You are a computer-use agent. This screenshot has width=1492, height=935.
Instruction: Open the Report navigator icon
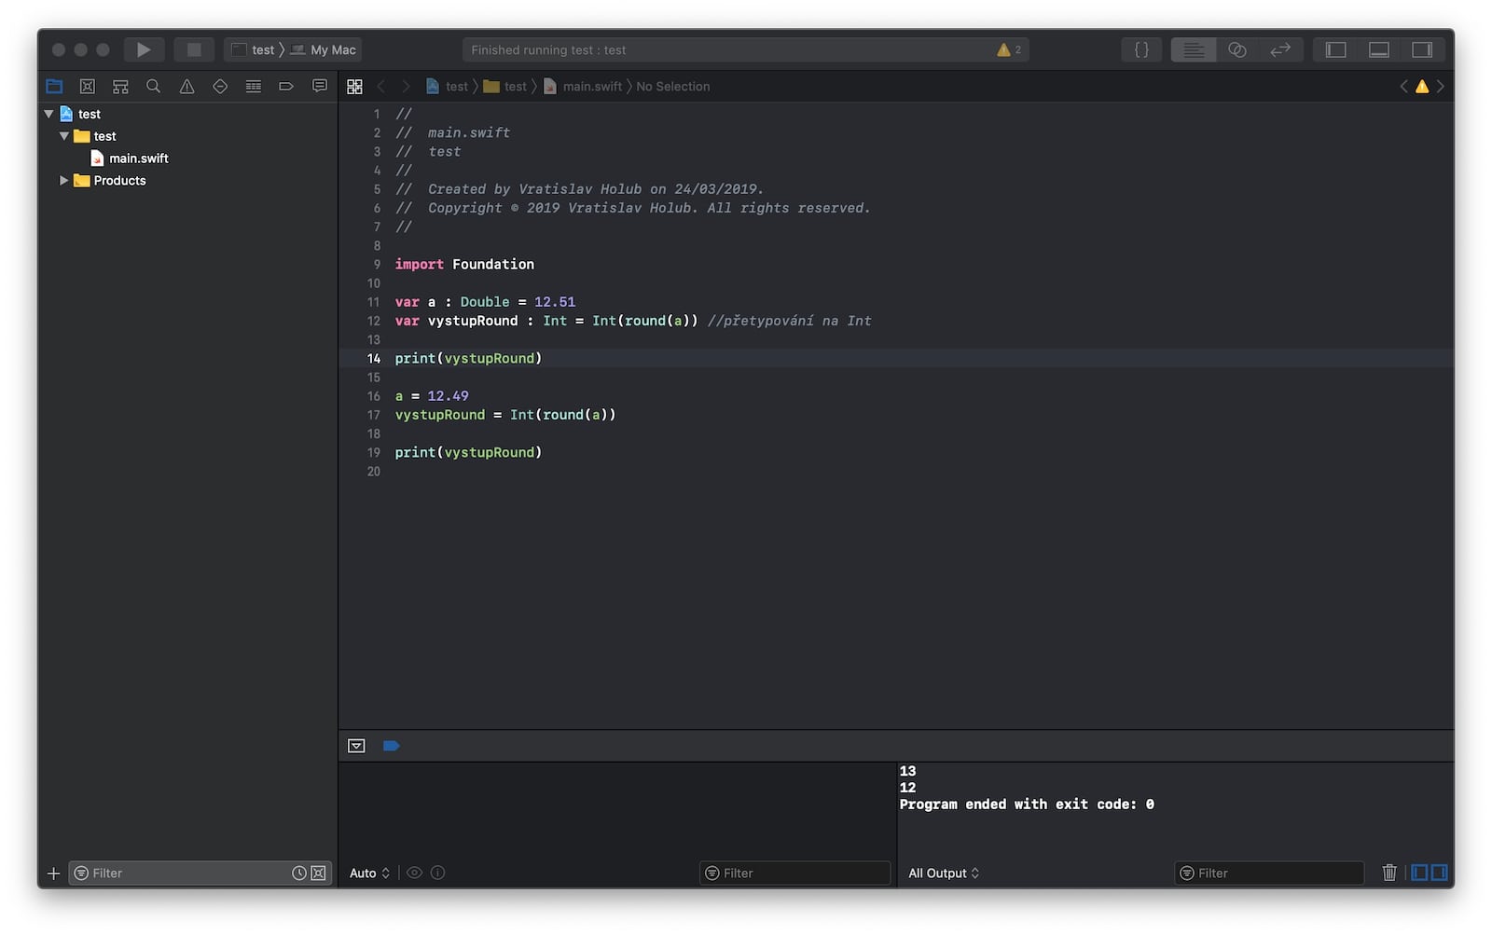pyautogui.click(x=320, y=87)
